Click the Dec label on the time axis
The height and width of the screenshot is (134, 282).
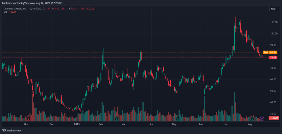tap(52, 125)
